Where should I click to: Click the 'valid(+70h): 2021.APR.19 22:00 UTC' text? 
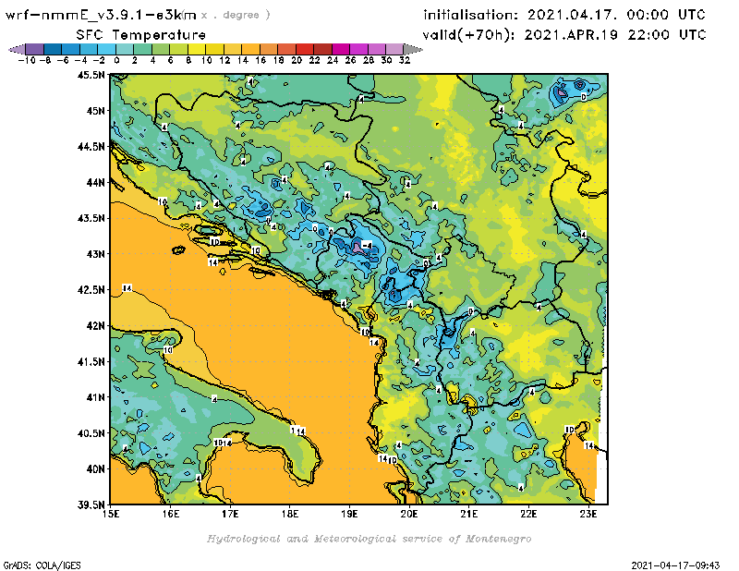pyautogui.click(x=564, y=35)
